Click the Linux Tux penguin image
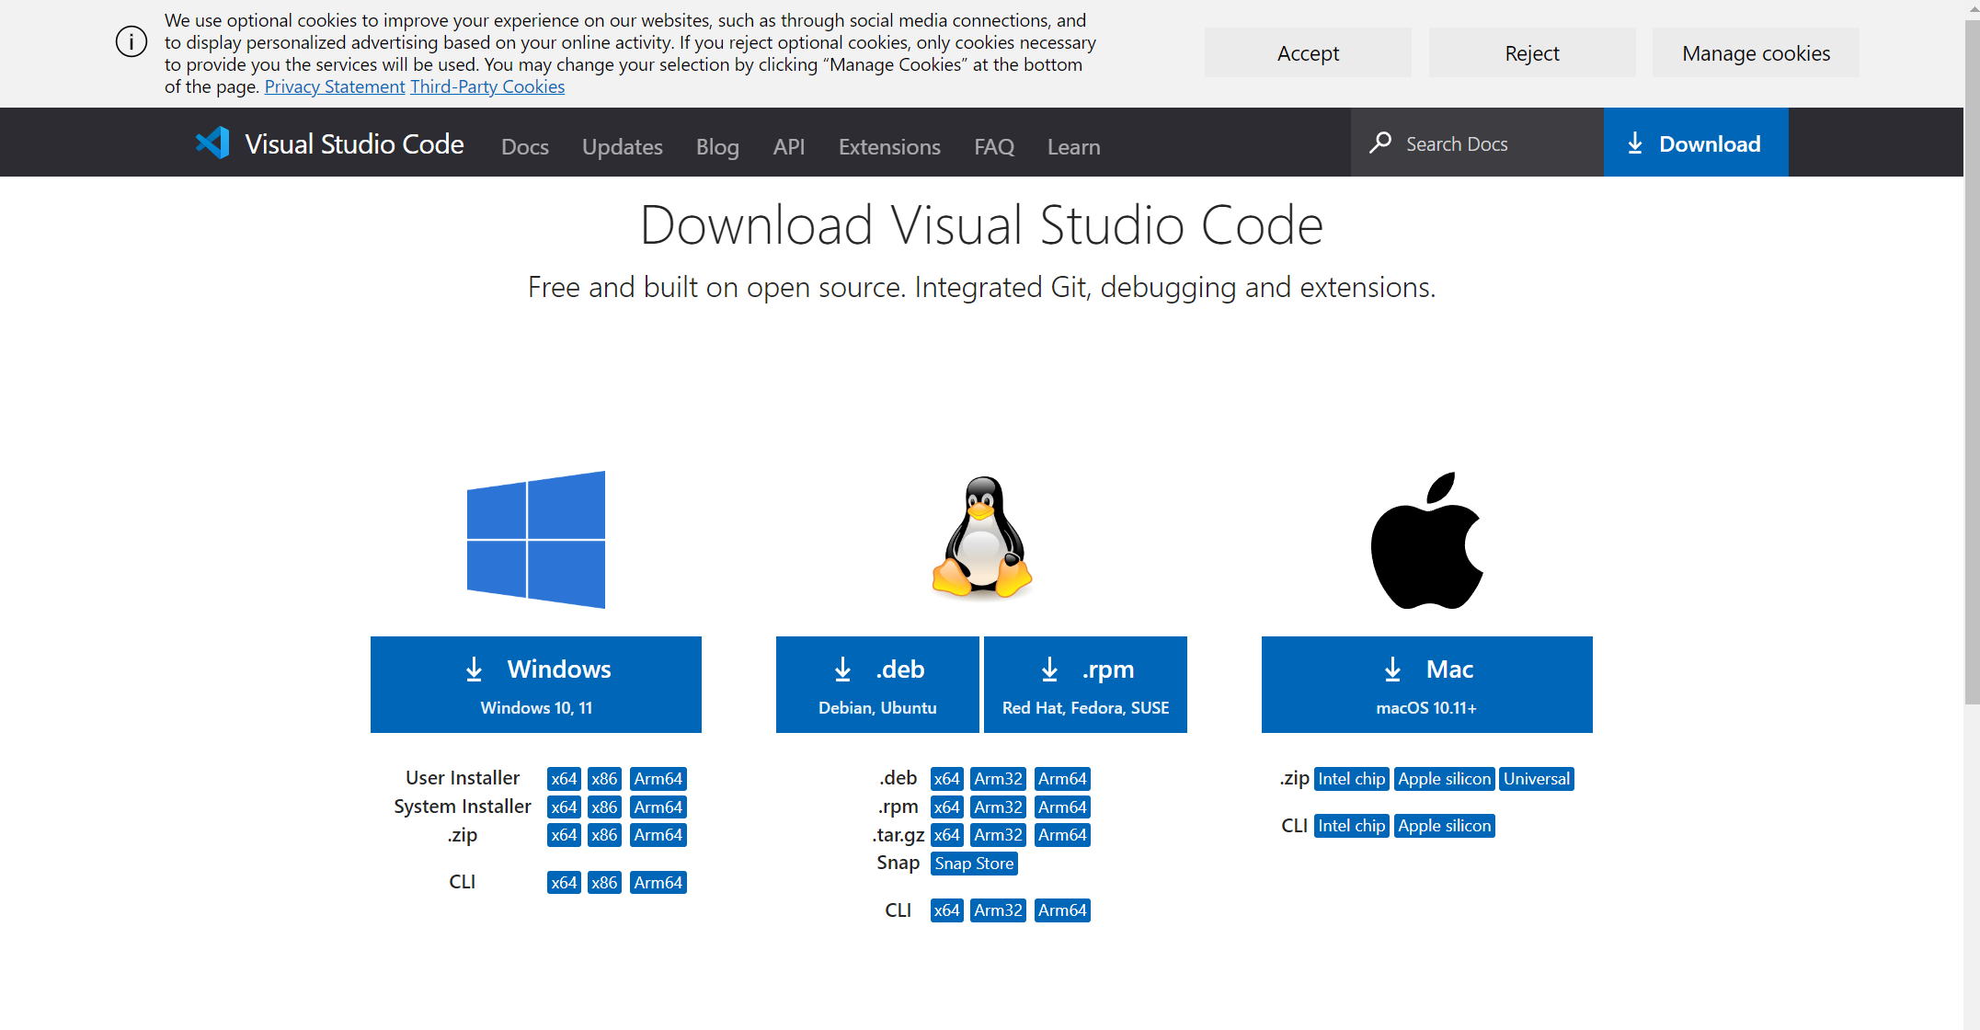Image resolution: width=1980 pixels, height=1030 pixels. tap(981, 539)
